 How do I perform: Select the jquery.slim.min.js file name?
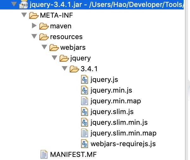[119, 123]
